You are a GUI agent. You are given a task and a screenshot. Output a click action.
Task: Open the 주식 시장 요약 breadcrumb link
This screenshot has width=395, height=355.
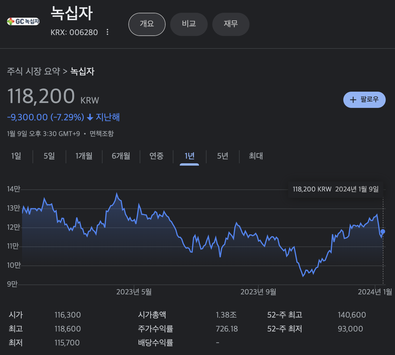(33, 71)
